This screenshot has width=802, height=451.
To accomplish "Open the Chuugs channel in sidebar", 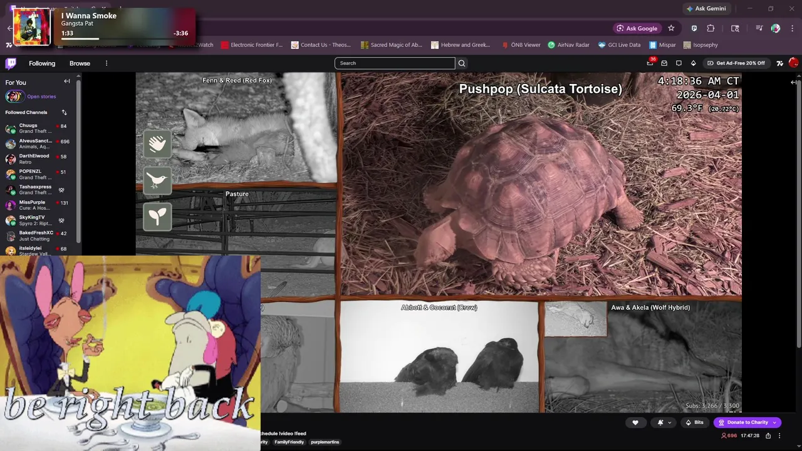I will [38, 128].
